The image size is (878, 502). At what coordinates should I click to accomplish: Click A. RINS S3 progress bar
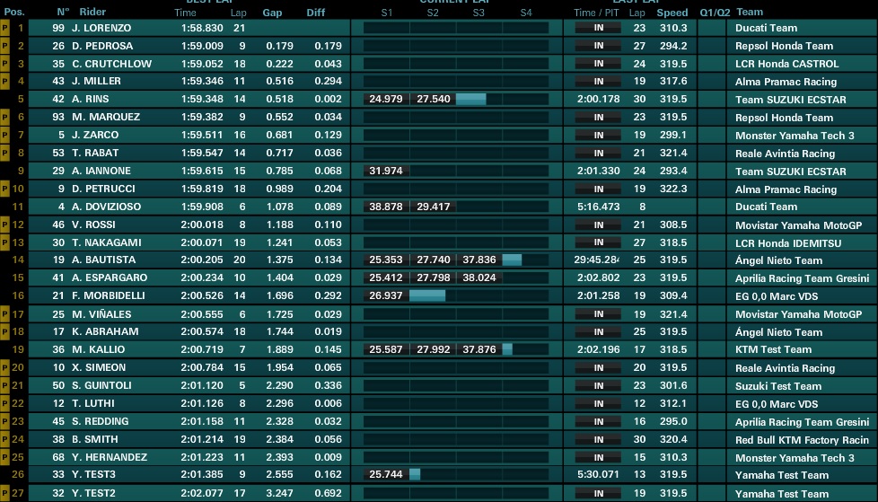pos(471,99)
